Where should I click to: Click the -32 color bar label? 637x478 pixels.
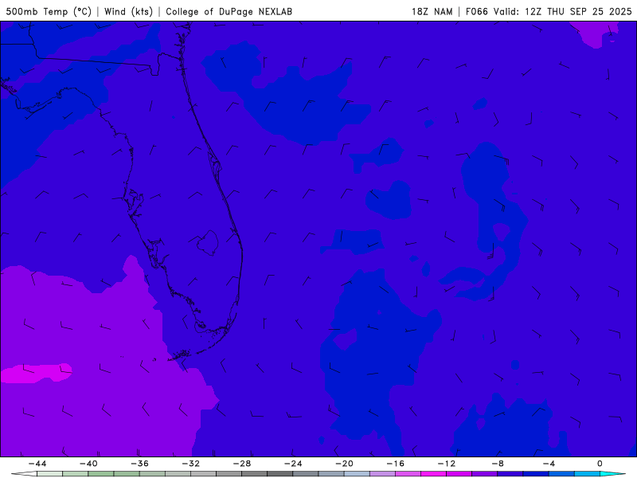(x=191, y=464)
